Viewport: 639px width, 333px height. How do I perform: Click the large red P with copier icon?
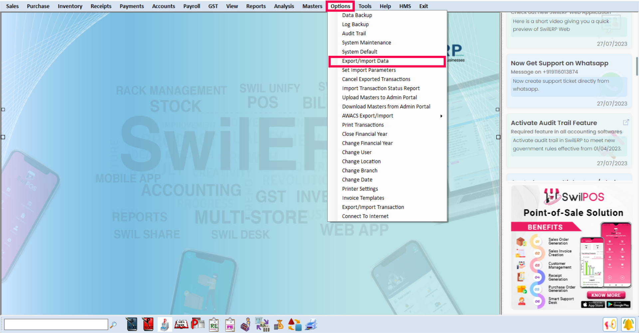(198, 324)
